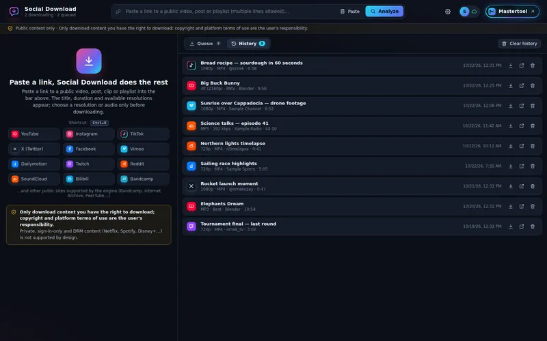Viewport: 547px width, 341px height.
Task: Select the Dailymotion platform chip
Action: (x=34, y=164)
